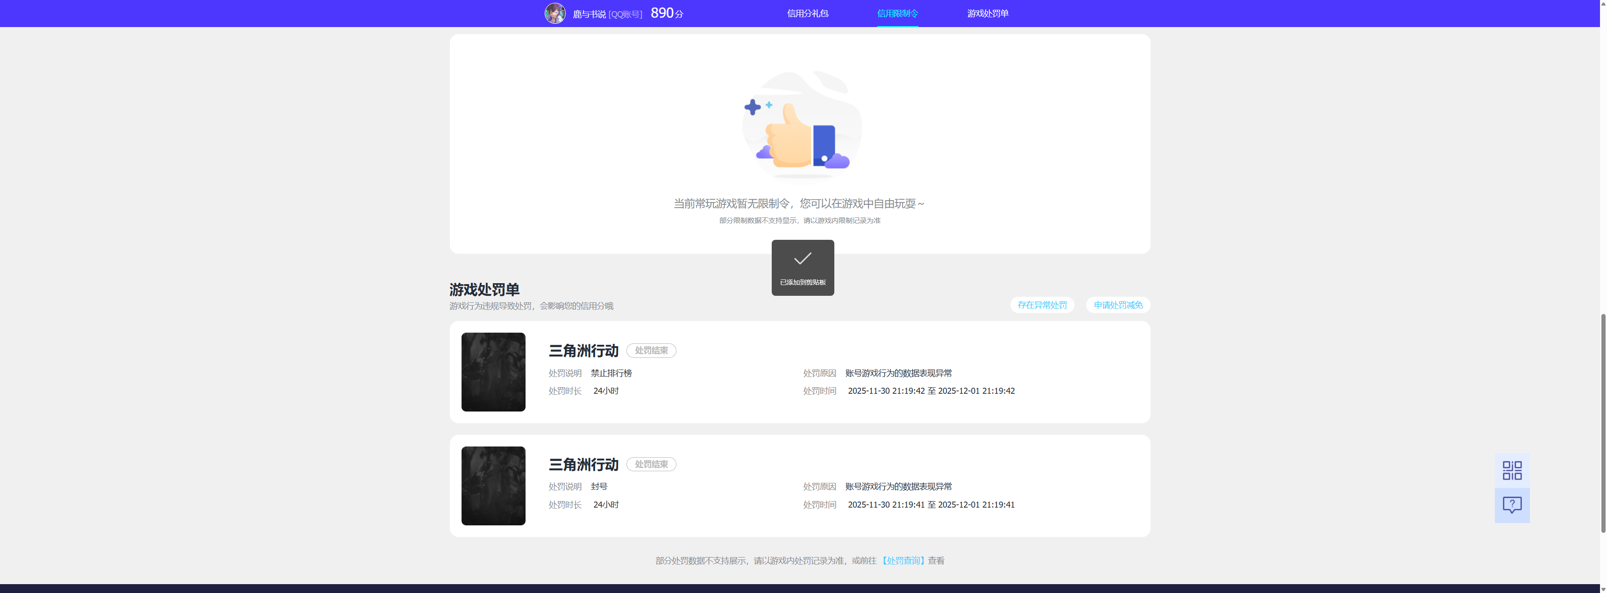
Task: Switch to the 游戏处罚单 tab
Action: (x=988, y=13)
